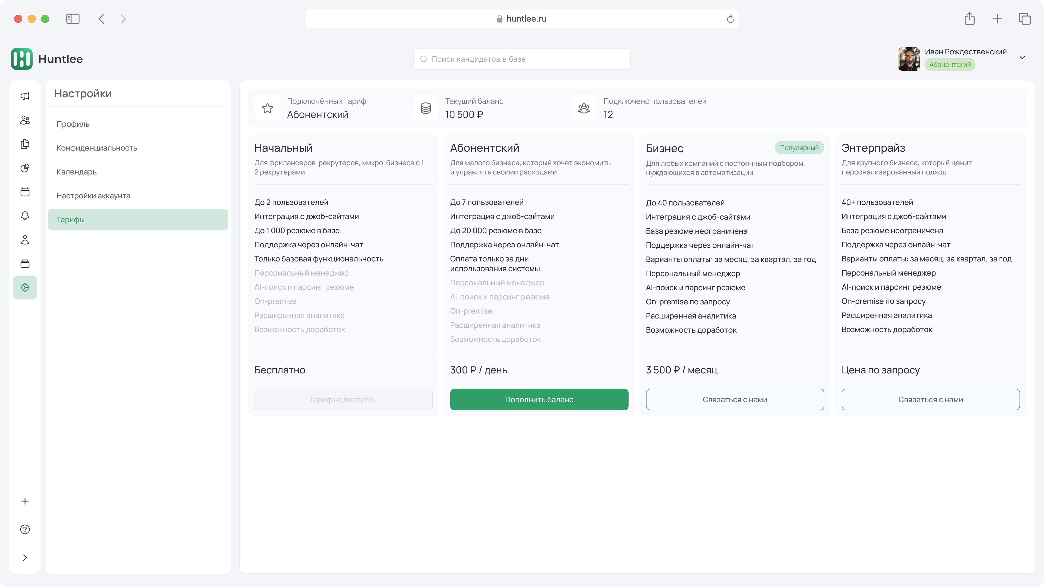This screenshot has height=587, width=1044.
Task: Click the browser page reload icon
Action: (730, 19)
